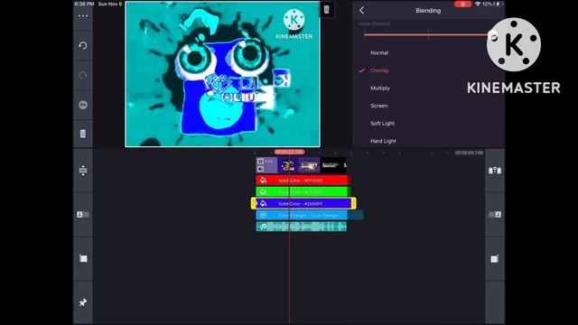Tap the Color Changer effect icon
578x325 pixels.
[263, 215]
